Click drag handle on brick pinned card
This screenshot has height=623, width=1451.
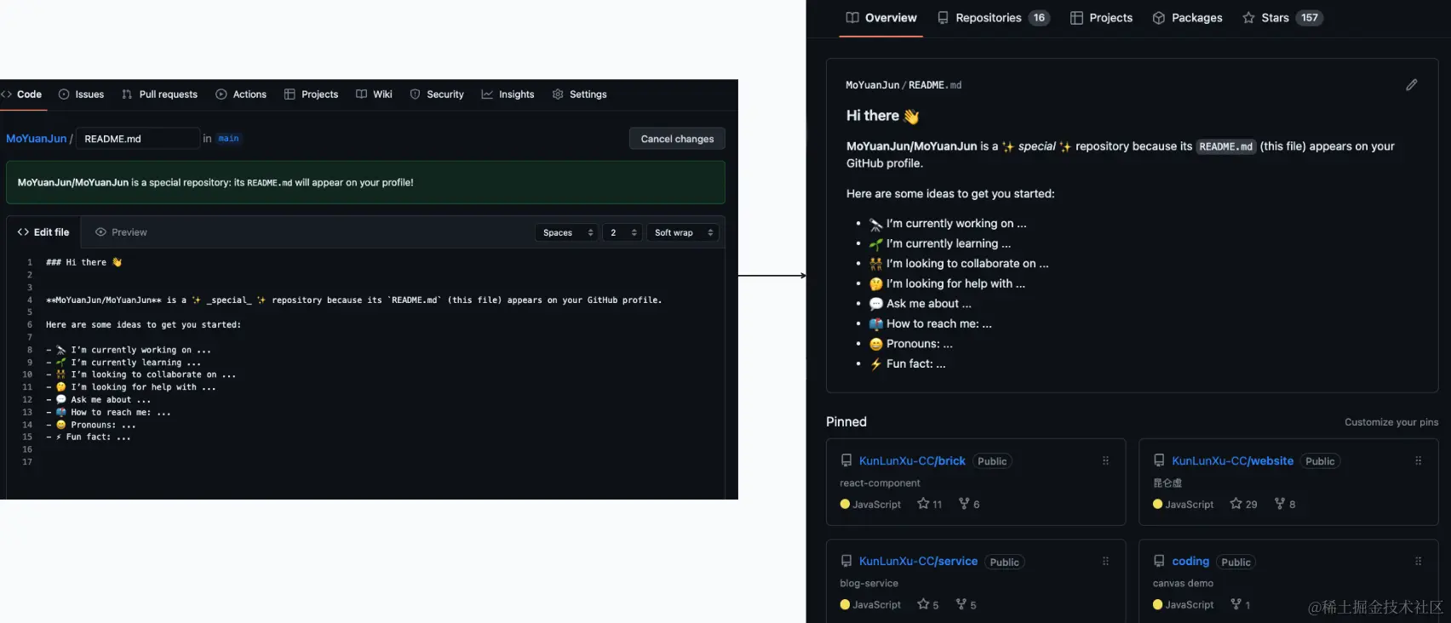click(1105, 461)
